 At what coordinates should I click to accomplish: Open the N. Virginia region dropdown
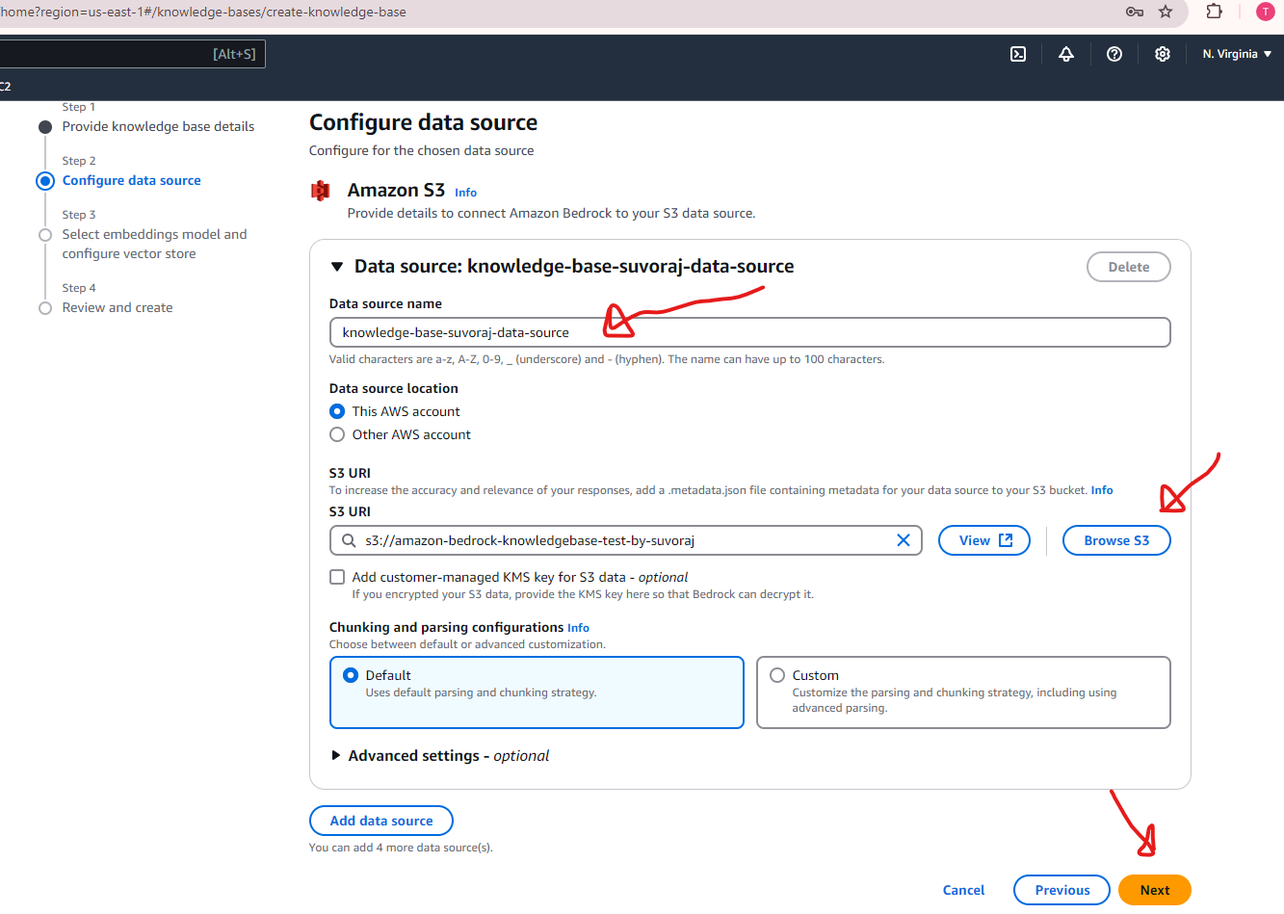point(1236,54)
